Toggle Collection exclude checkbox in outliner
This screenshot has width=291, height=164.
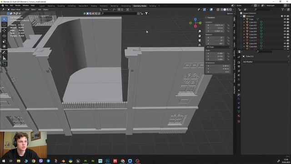(x=282, y=16)
